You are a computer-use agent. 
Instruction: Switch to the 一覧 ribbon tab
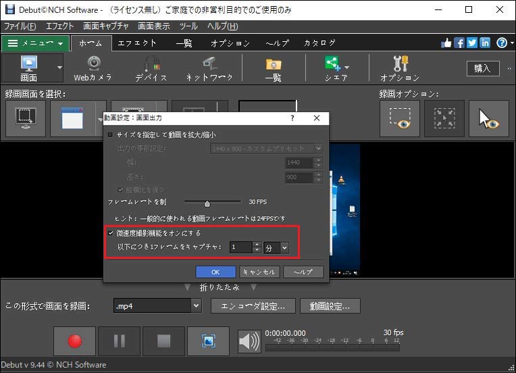tap(184, 43)
